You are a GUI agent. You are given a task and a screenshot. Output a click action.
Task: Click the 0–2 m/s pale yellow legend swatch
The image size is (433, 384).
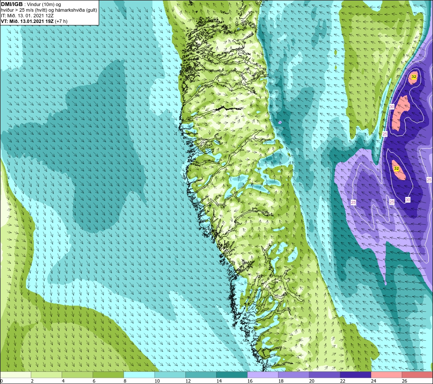click(x=16, y=374)
